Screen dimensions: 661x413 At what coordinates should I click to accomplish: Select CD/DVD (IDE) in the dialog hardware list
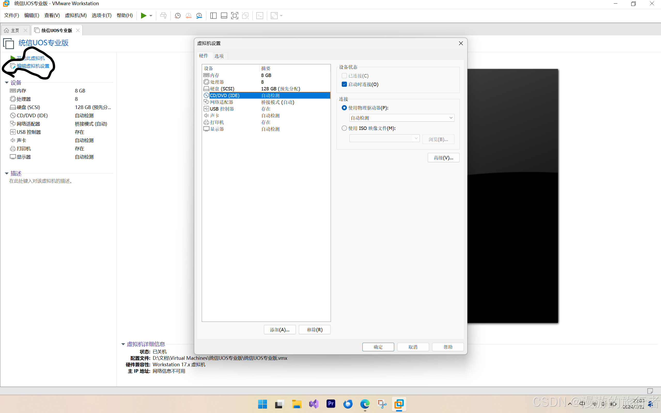pyautogui.click(x=266, y=95)
